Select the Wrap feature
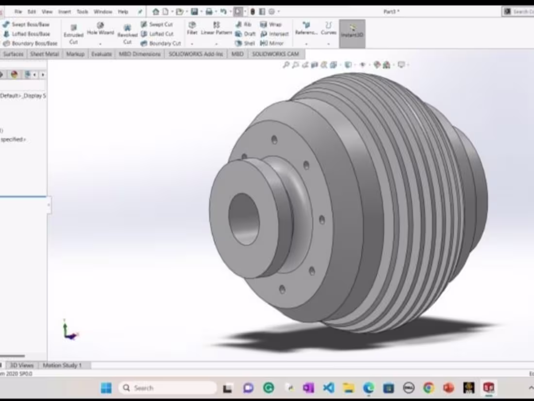Viewport: 534px width, 401px height. [x=271, y=24]
